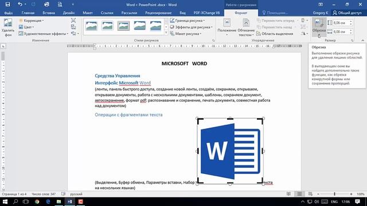367x206 pixels.
Task: Apply the first picture style thumbnail
Action: [x=91, y=26]
